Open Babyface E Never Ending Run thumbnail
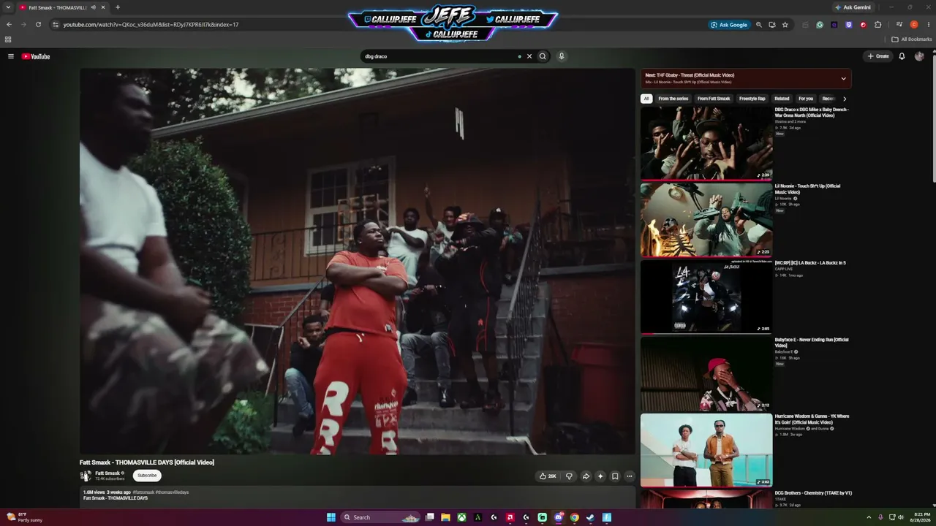This screenshot has width=936, height=526. [x=706, y=373]
